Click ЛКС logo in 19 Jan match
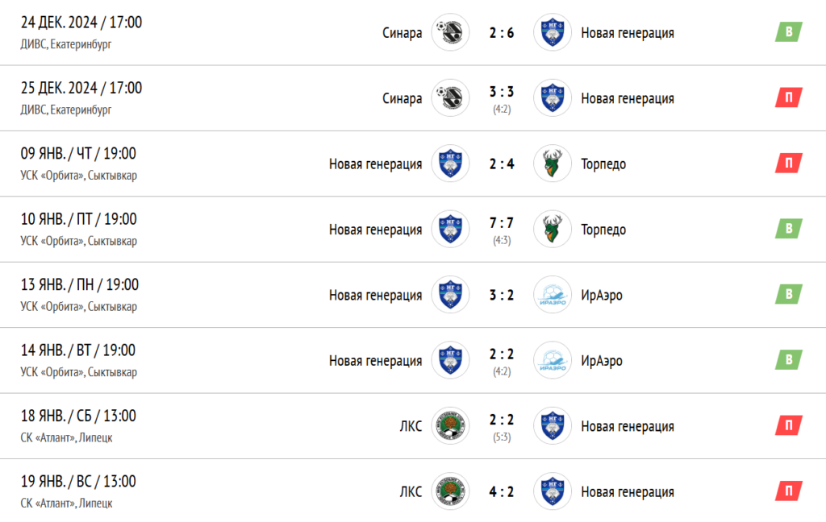The height and width of the screenshot is (522, 826). click(450, 491)
